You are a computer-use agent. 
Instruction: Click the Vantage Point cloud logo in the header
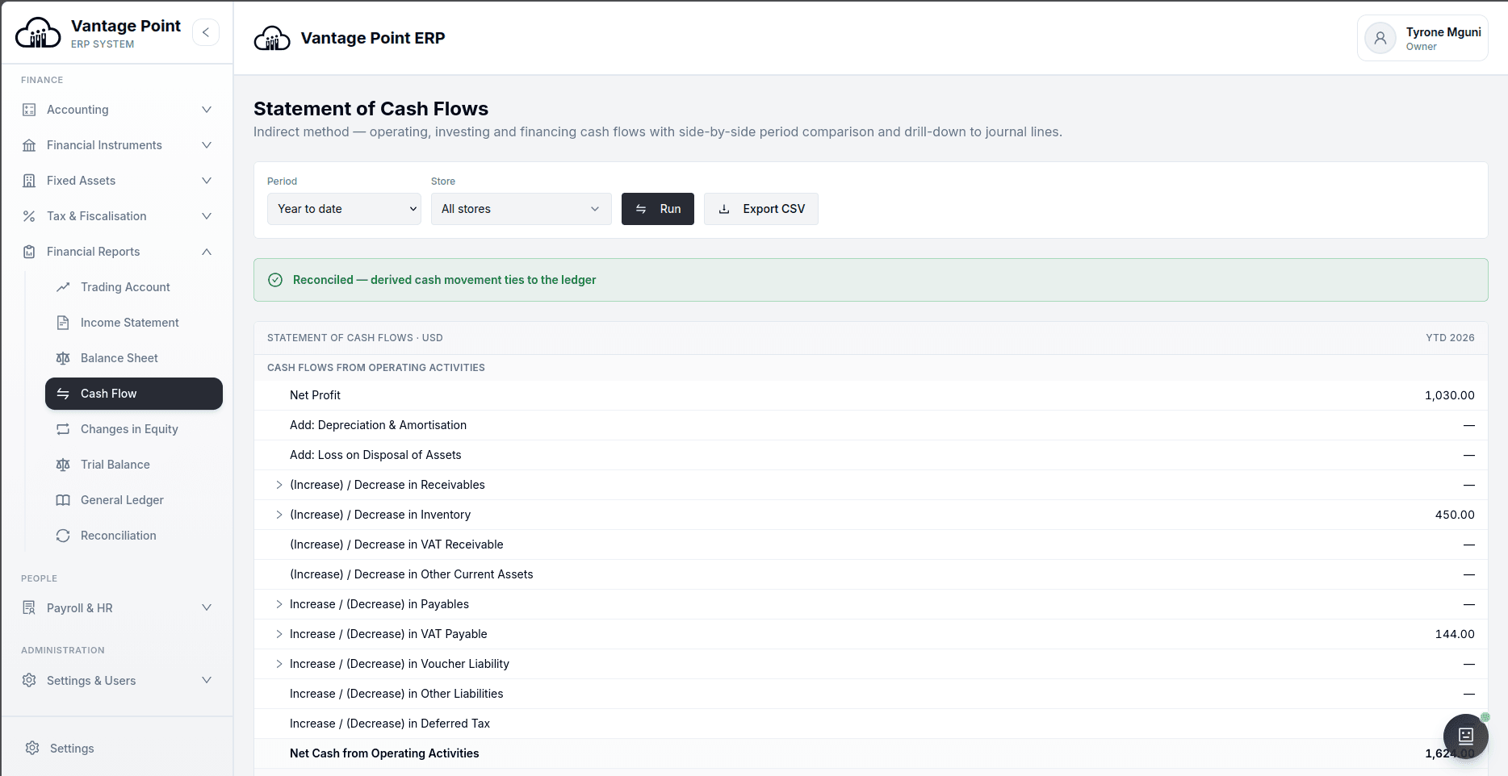point(272,38)
